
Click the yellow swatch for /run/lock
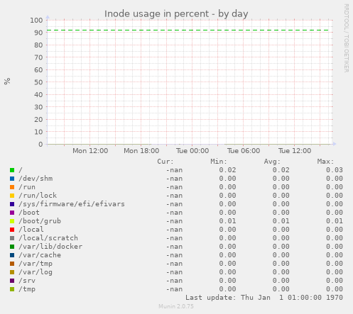[12, 196]
